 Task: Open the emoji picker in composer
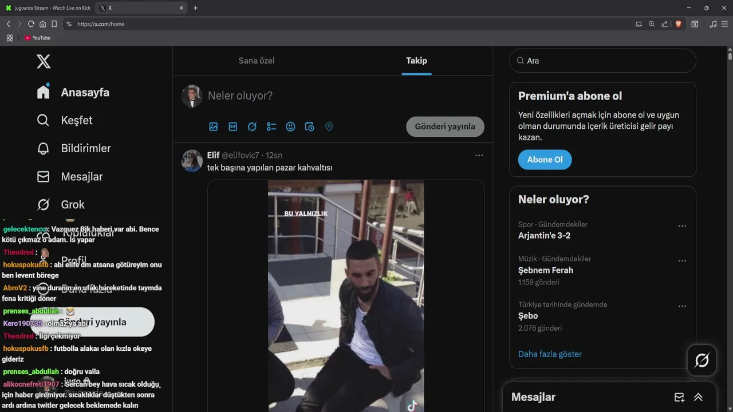(290, 126)
